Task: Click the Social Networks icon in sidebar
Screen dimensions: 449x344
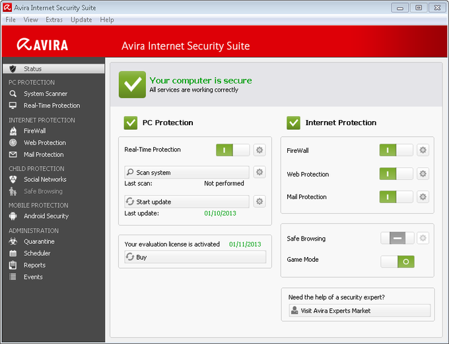Action: click(13, 179)
